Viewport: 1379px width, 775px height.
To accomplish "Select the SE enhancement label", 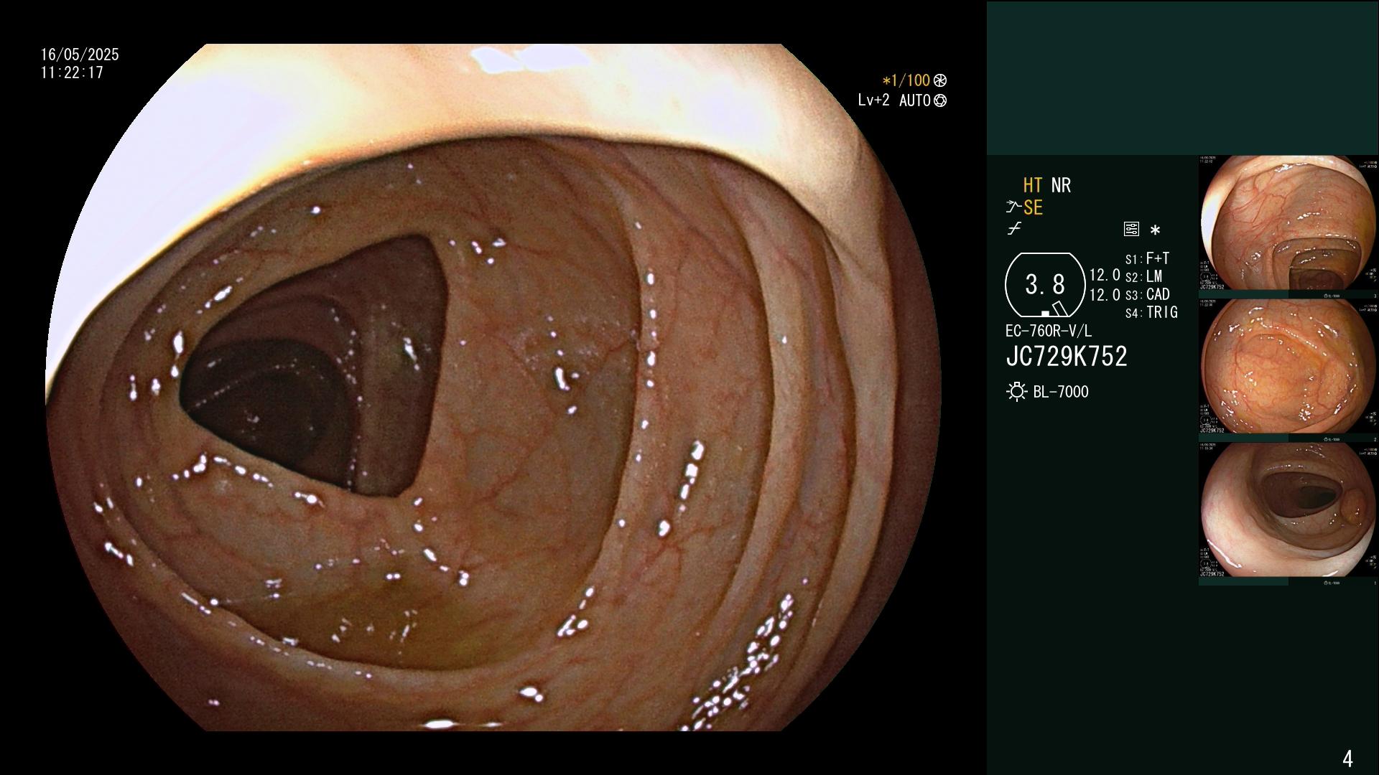I will [1033, 208].
